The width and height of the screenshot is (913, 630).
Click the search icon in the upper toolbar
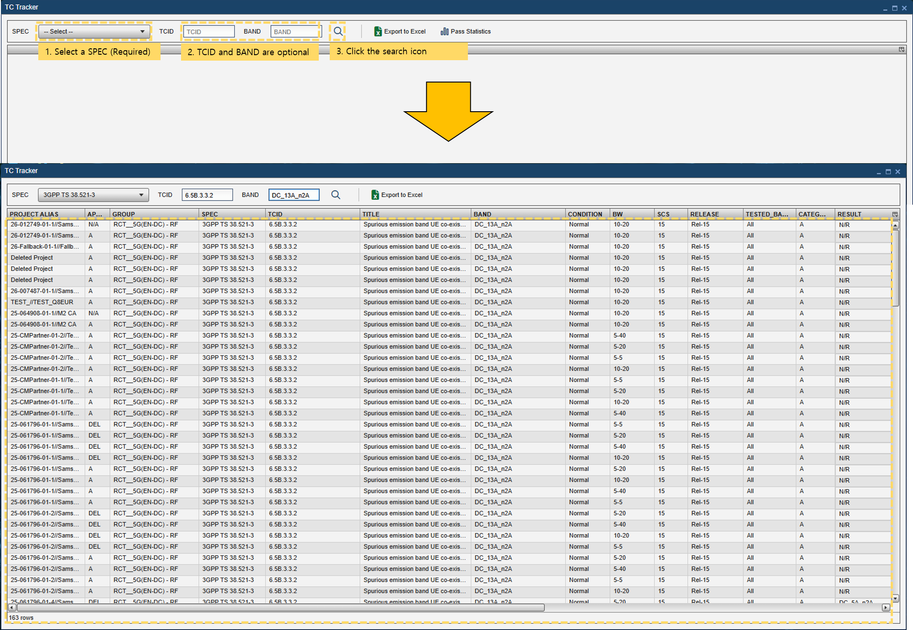click(338, 31)
